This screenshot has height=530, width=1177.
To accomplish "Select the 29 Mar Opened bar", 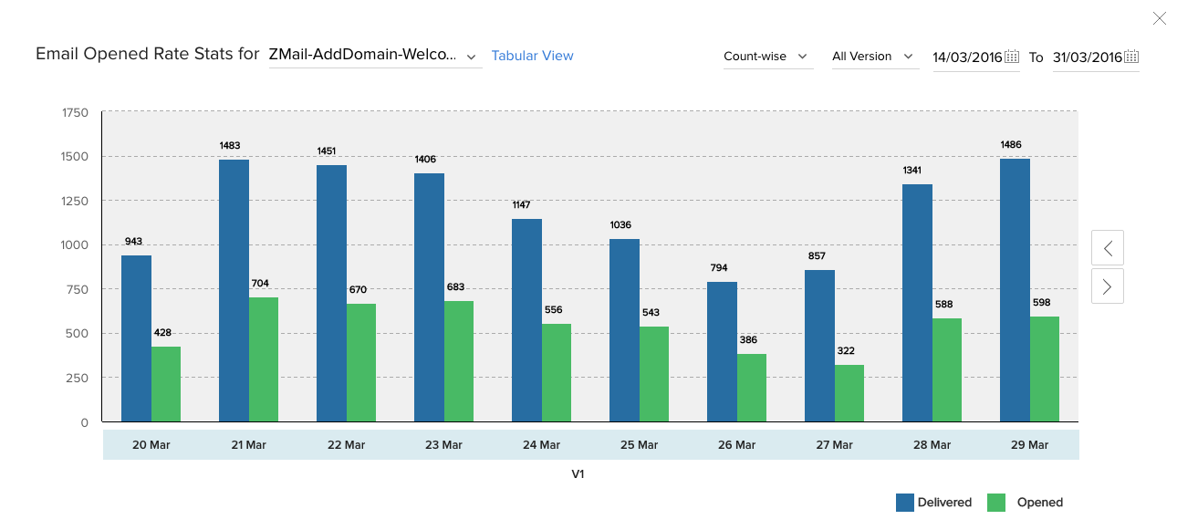I will click(1045, 369).
